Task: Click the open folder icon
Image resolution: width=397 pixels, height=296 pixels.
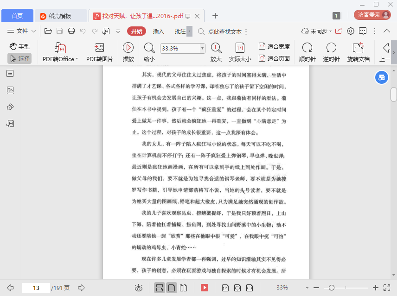Action: click(48, 31)
